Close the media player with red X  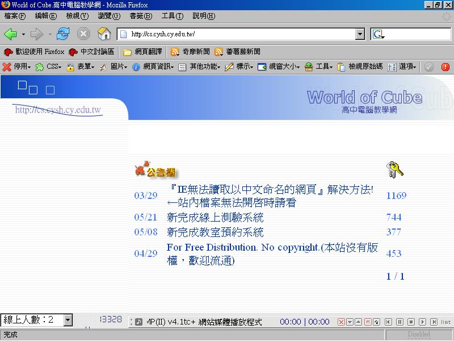[x=341, y=322]
